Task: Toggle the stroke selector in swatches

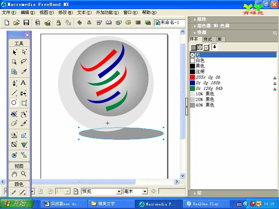Action: coord(200,47)
